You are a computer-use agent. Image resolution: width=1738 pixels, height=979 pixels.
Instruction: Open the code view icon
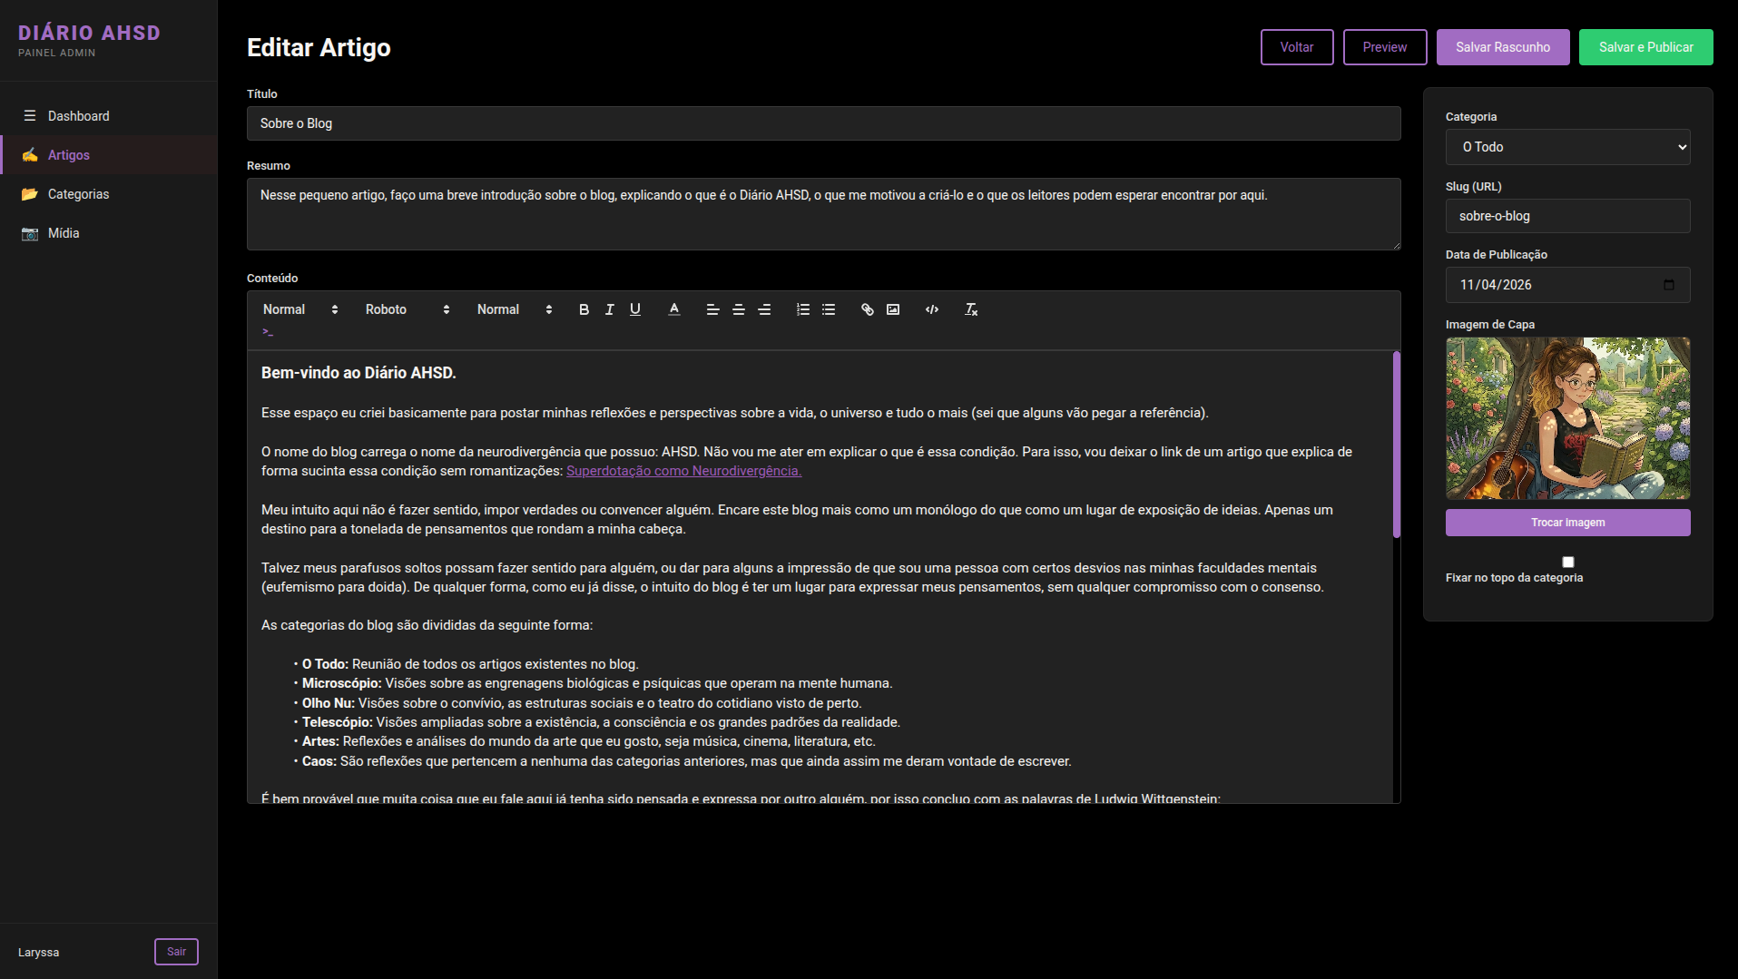point(932,309)
